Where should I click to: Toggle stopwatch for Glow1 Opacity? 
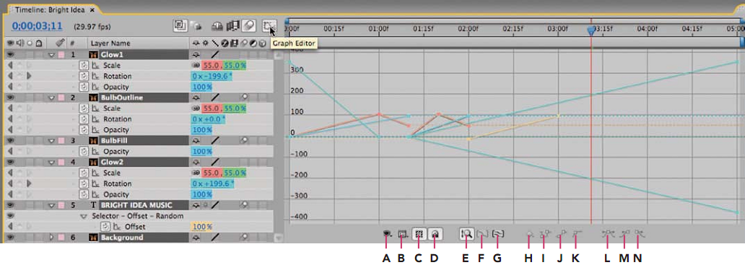[84, 87]
